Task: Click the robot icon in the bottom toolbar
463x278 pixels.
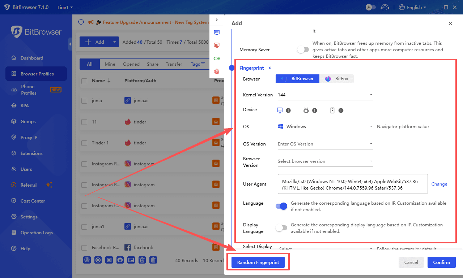Action: point(120,260)
